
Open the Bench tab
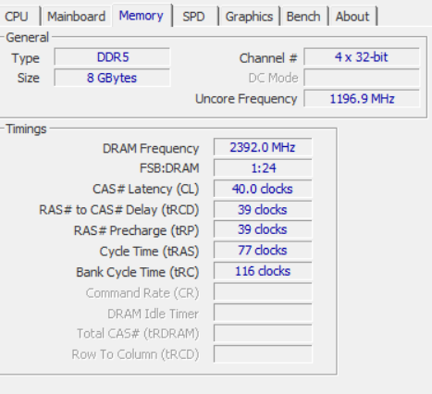(x=303, y=16)
